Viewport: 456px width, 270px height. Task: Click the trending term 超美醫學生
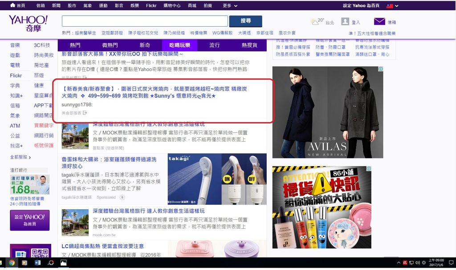[85, 33]
